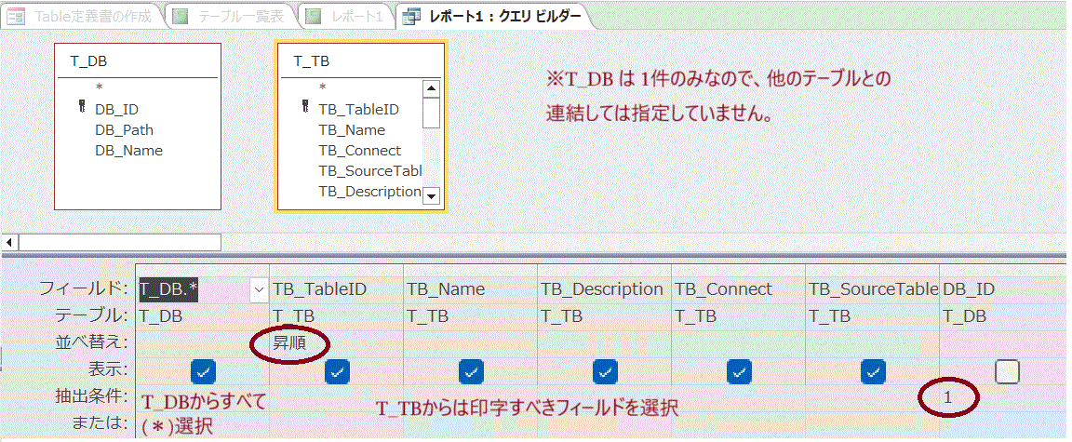Select DB_Path field in the T_DB table
The image size is (1072, 442).
[x=124, y=130]
